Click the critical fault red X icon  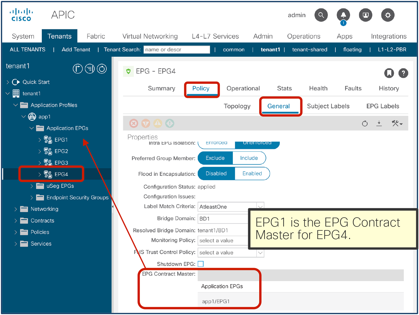click(134, 123)
